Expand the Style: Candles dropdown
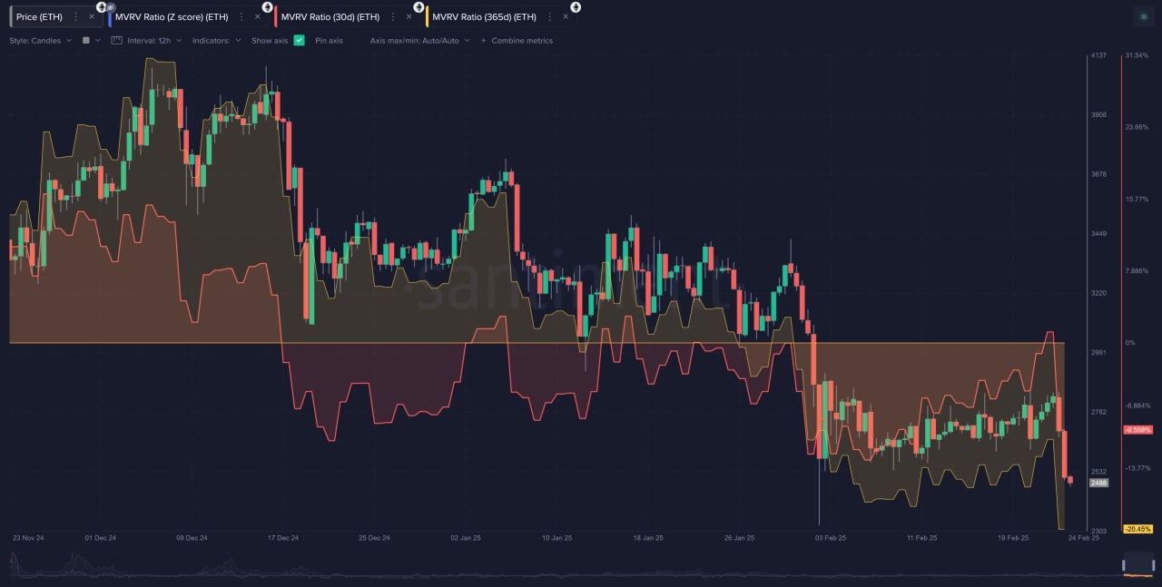Viewport: 1162px width, 587px height. tap(41, 40)
